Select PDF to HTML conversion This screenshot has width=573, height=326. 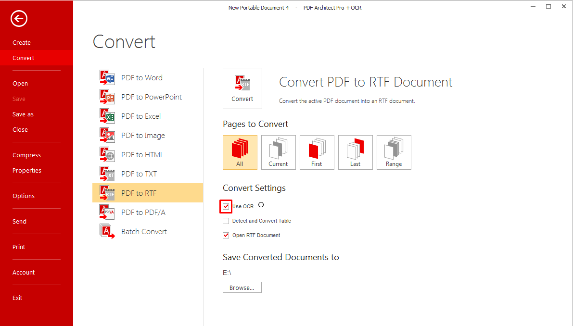point(148,154)
